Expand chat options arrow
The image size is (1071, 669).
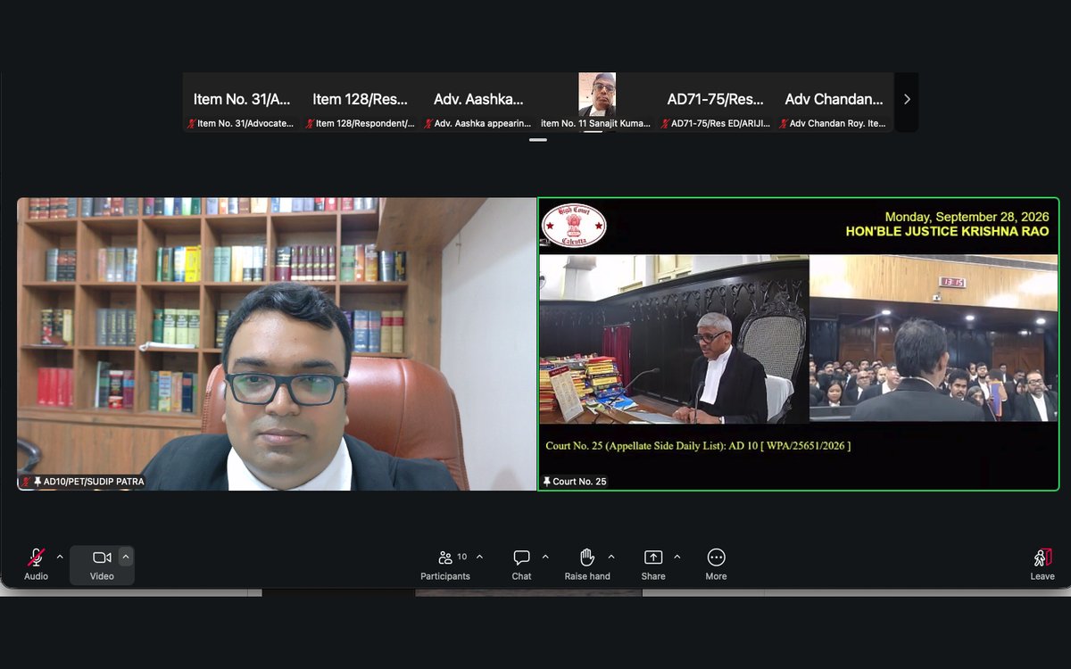[545, 557]
